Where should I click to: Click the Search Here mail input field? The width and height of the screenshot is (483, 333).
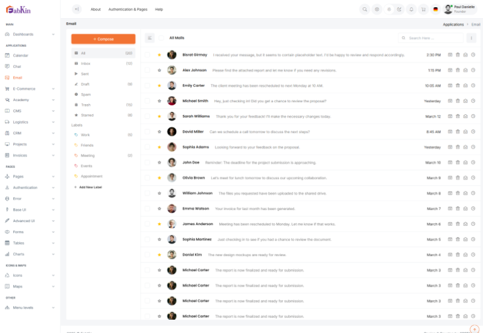[431, 38]
